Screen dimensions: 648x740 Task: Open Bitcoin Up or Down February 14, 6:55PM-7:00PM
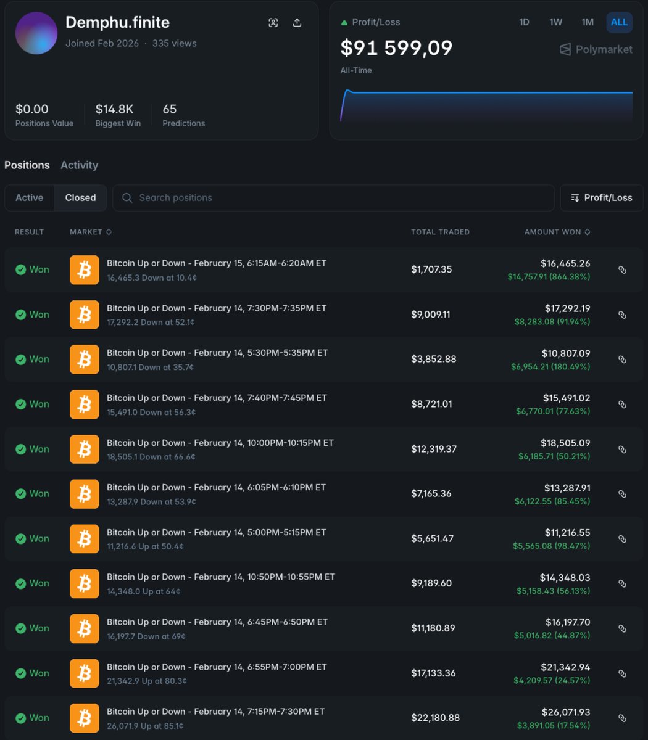coord(217,667)
